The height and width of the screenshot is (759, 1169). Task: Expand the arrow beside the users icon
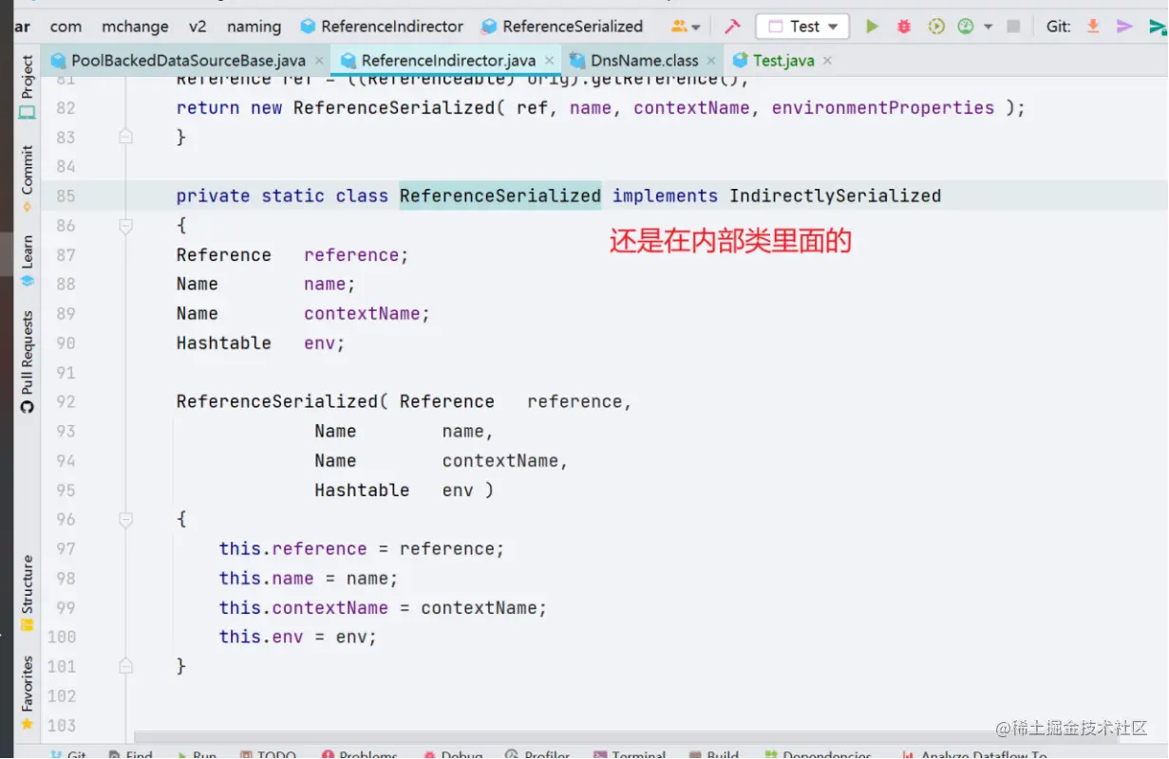[696, 28]
